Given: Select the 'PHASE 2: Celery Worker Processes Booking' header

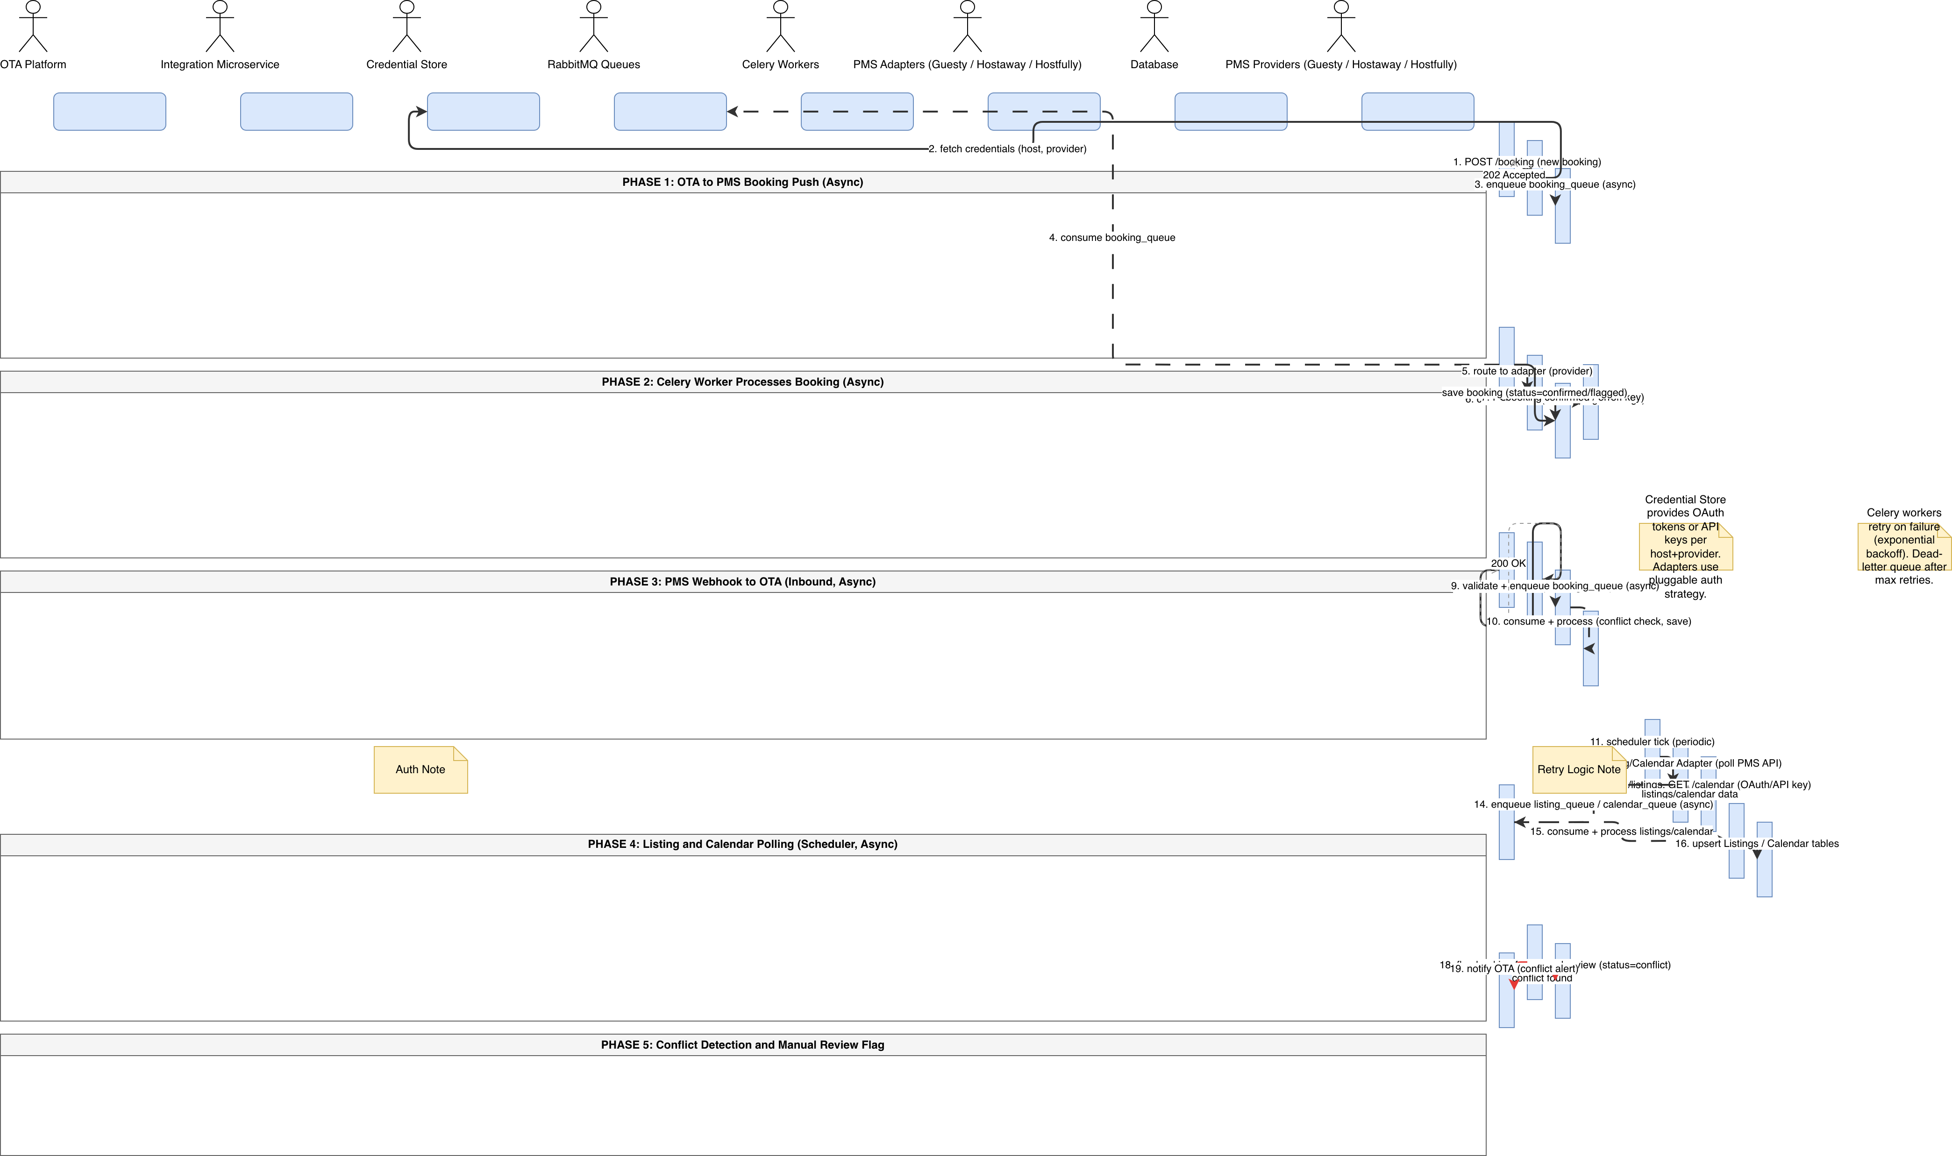Looking at the screenshot, I should (743, 382).
